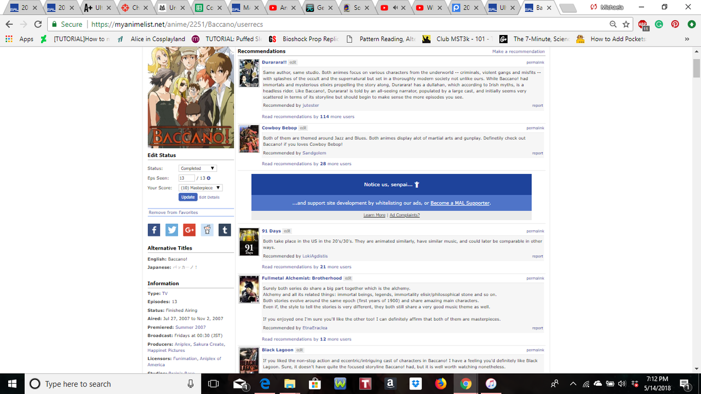The height and width of the screenshot is (394, 701).
Task: Open the Bioshock Prop Replica bookmark
Action: click(x=304, y=39)
